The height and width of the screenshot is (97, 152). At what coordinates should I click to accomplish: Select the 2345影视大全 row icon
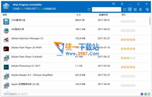[6, 22]
